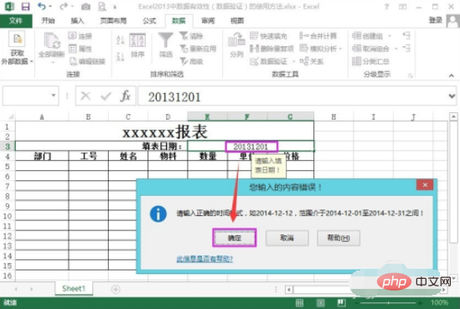The width and height of the screenshot is (460, 309).
Task: Sort descending with the Z-A icon
Action: pyautogui.click(x=121, y=56)
